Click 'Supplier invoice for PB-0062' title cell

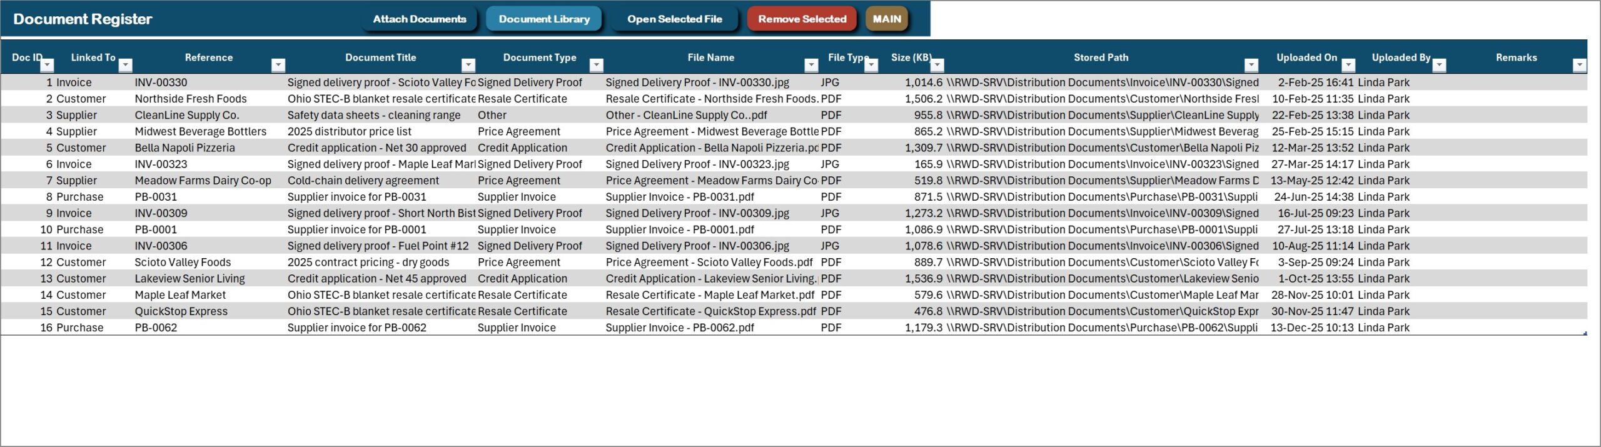381,327
